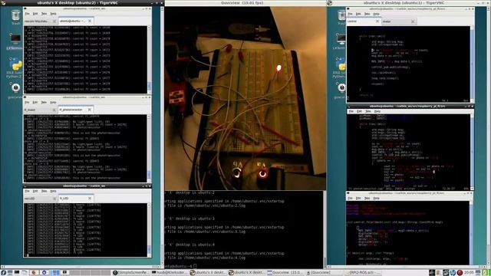Switch to Guvcview (15.0 fps) taskbar entry
This screenshot has width=491, height=276.
tap(285, 273)
